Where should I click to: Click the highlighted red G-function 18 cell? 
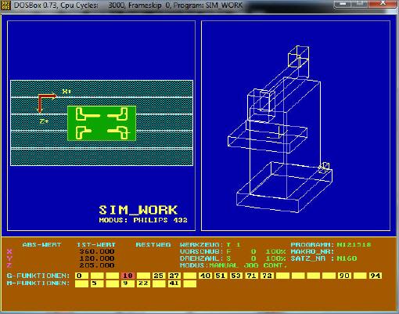[x=128, y=276]
